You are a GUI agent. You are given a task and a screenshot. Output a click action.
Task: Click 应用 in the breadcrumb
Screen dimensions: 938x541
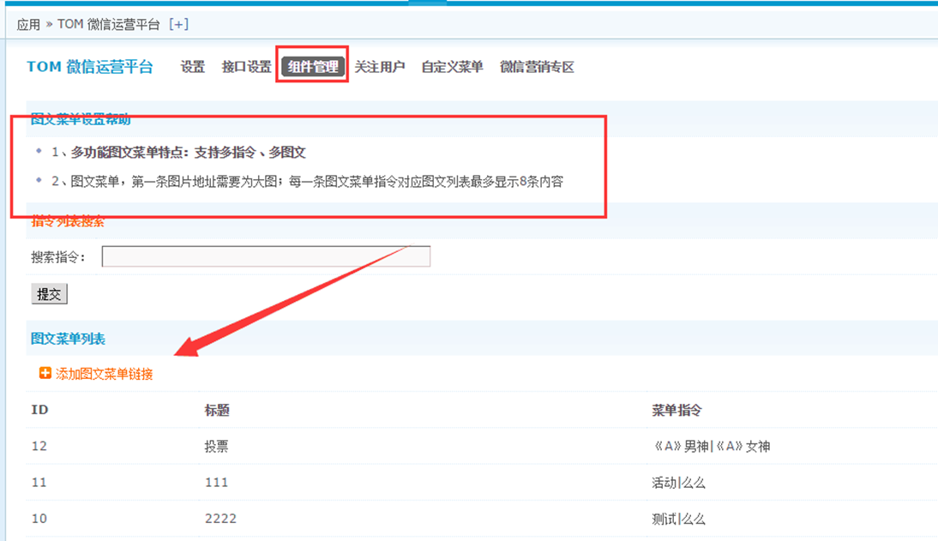coord(28,25)
